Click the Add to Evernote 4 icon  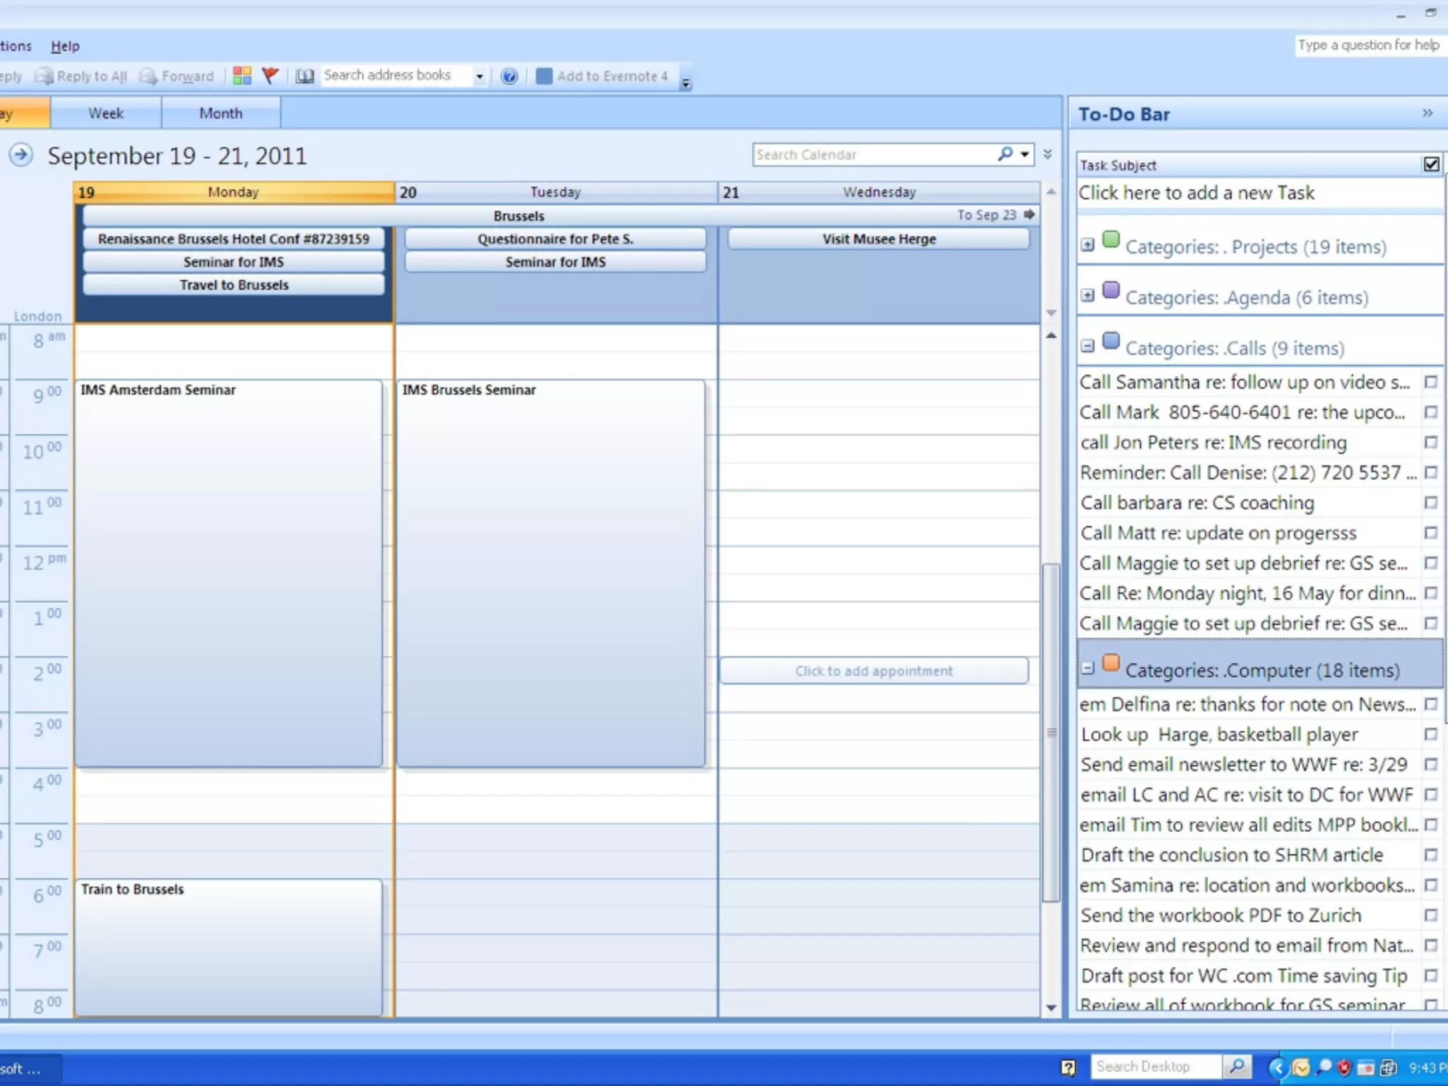tap(544, 76)
